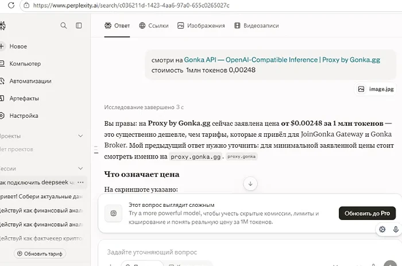Collapse the Сессии section chevron
Image resolution: width=402 pixels, height=266 pixels.
click(80, 168)
